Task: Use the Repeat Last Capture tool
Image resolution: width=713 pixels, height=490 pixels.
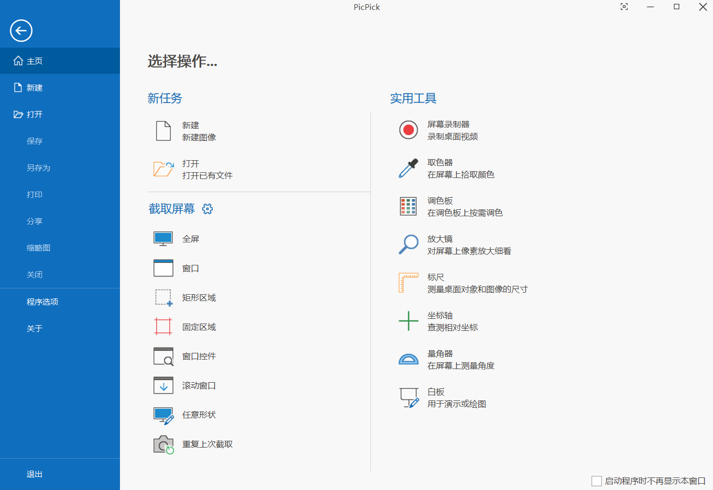Action: [206, 444]
